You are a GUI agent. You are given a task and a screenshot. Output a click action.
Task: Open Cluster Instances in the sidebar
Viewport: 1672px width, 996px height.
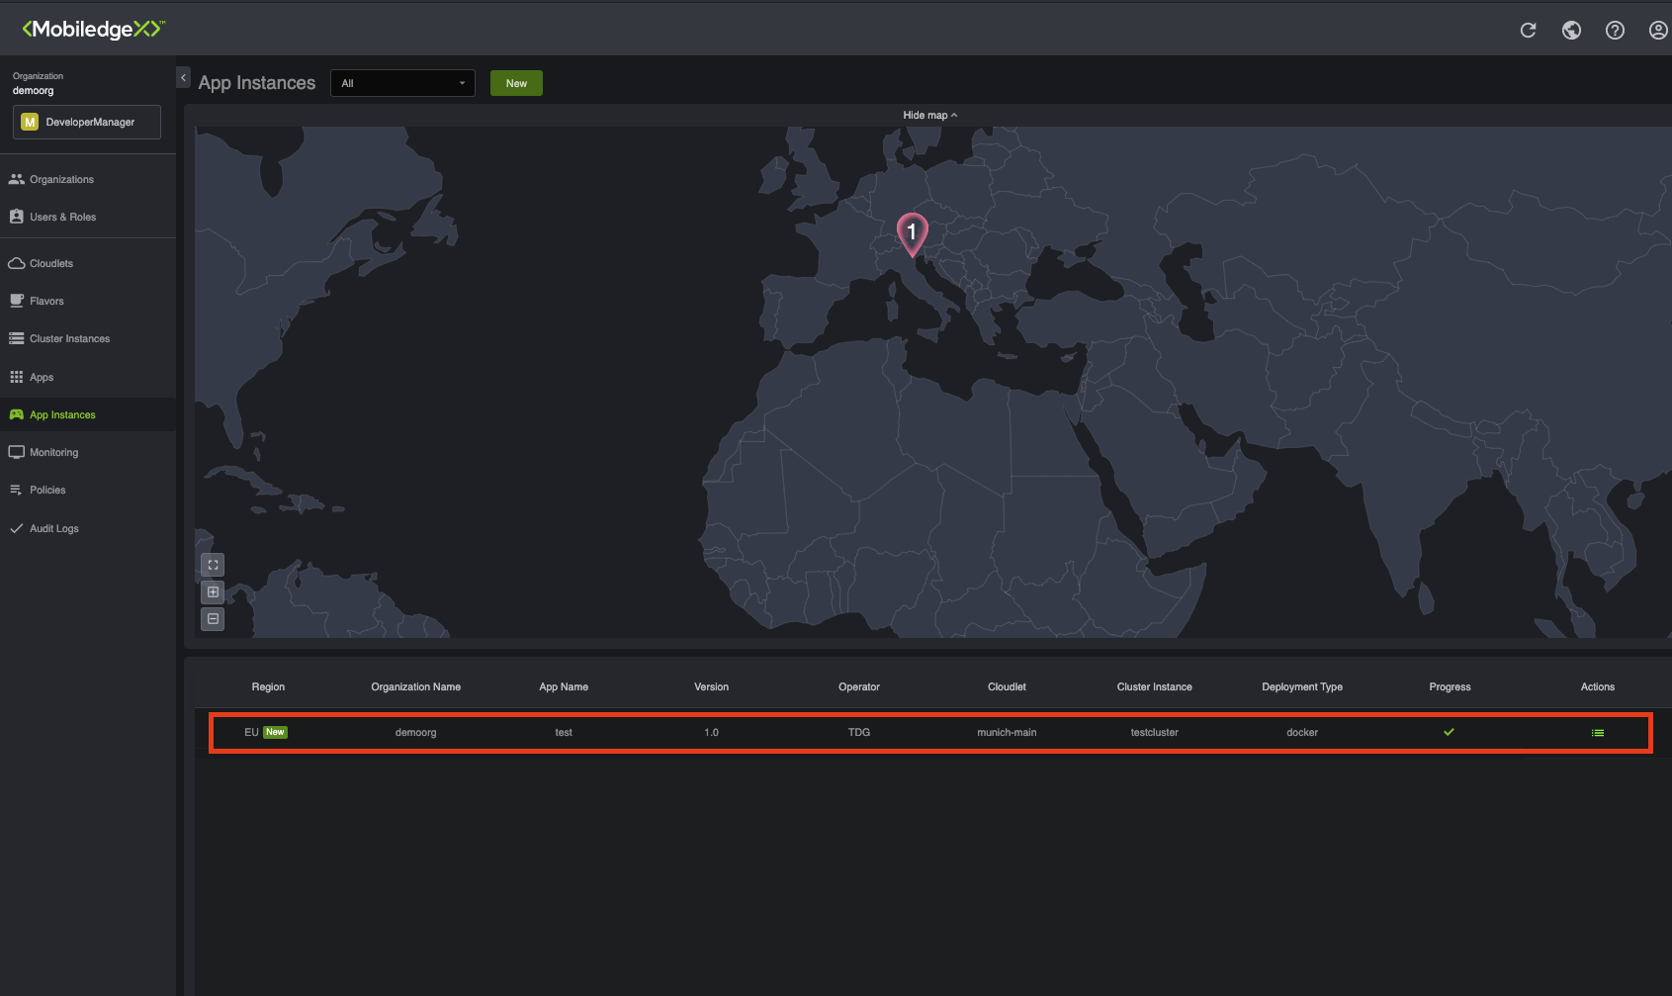tap(88, 338)
